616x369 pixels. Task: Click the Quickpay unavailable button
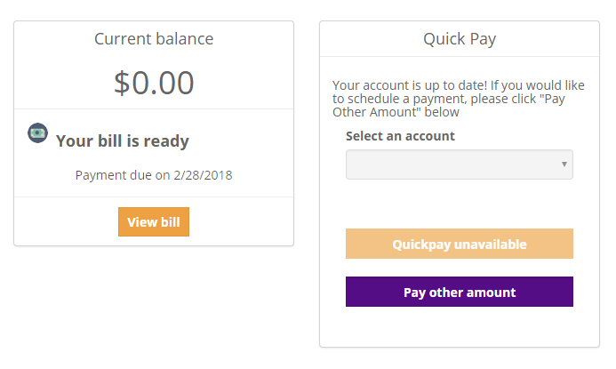tap(459, 244)
